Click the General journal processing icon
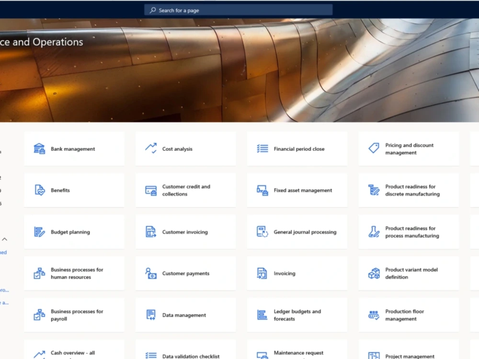The width and height of the screenshot is (479, 359). point(262,232)
